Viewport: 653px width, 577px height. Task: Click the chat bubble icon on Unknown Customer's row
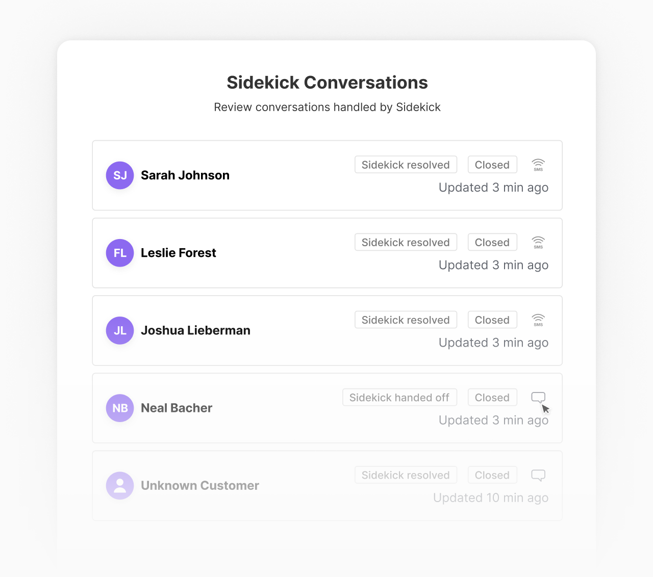pyautogui.click(x=538, y=475)
